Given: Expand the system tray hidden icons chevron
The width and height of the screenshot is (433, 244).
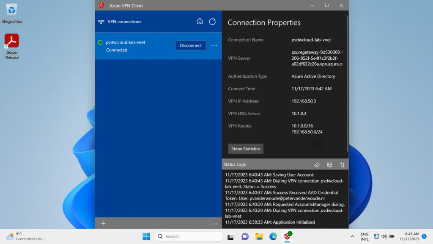Looking at the screenshot, I should point(352,236).
